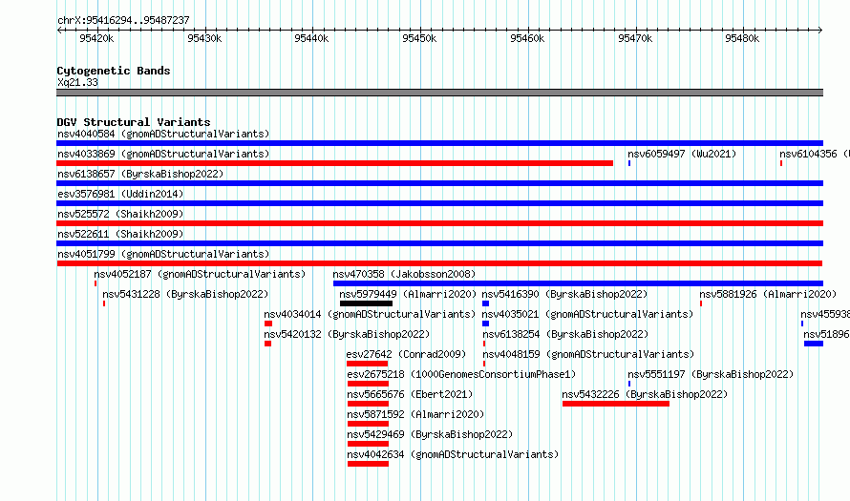
Task: Click the red bar under nsv525572
Action: click(x=439, y=223)
